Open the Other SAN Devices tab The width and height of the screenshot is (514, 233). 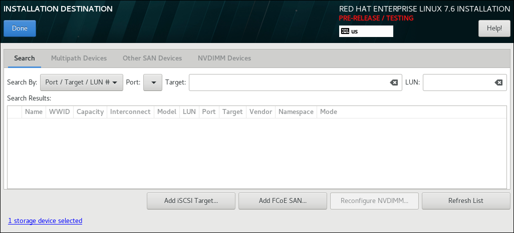pyautogui.click(x=152, y=58)
